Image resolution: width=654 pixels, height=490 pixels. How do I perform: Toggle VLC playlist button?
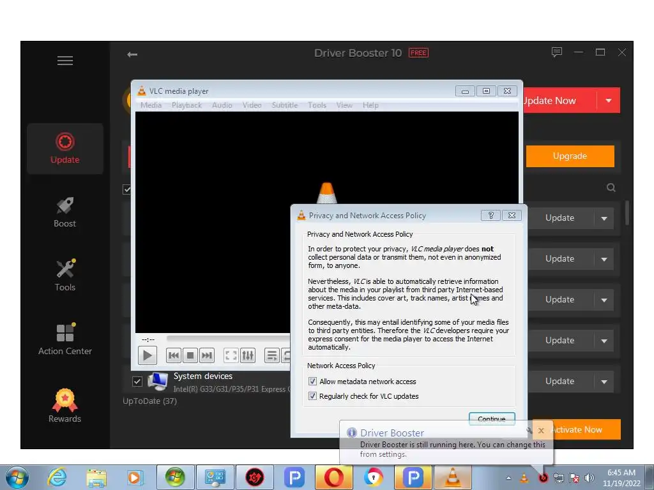tap(271, 355)
